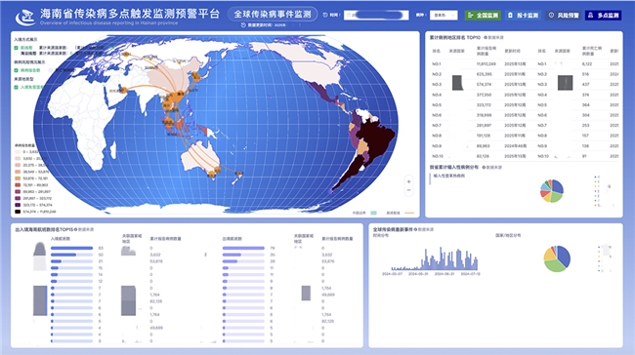Open the 多点监测 button

click(604, 16)
